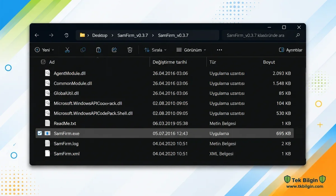
Task: Click the search magnifier icon
Action: [298, 35]
